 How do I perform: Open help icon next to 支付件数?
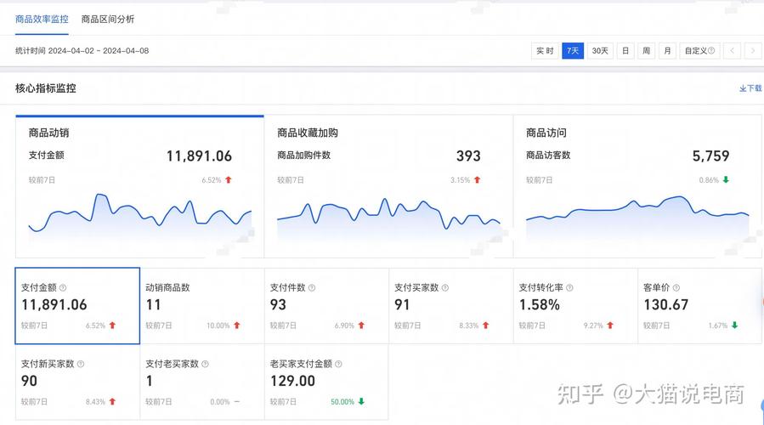tap(312, 287)
